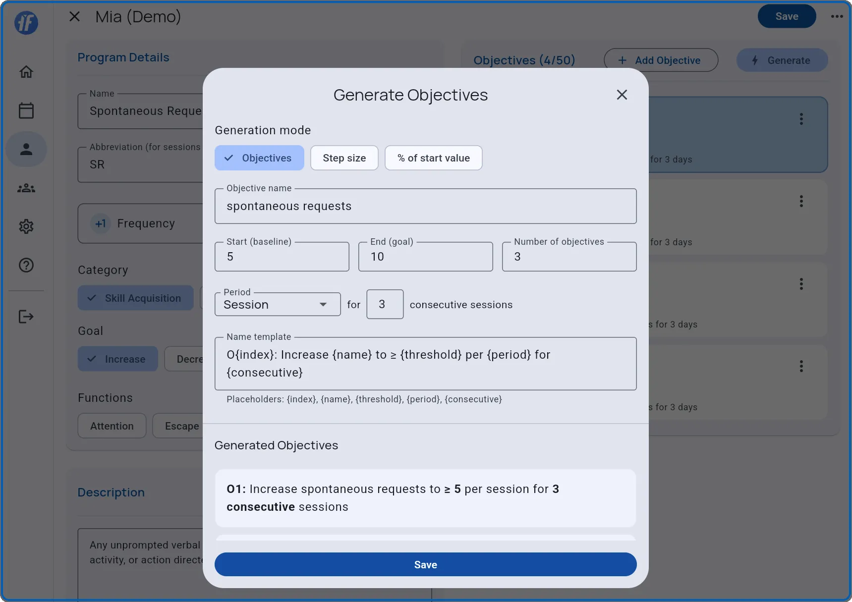The height and width of the screenshot is (602, 852).
Task: Click the app logo at the top left
Action: [x=26, y=23]
